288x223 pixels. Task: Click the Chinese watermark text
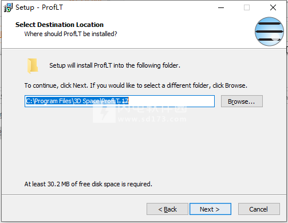tap(152, 108)
